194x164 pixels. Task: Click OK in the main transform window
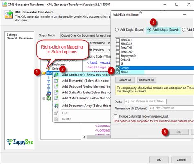point(159,160)
